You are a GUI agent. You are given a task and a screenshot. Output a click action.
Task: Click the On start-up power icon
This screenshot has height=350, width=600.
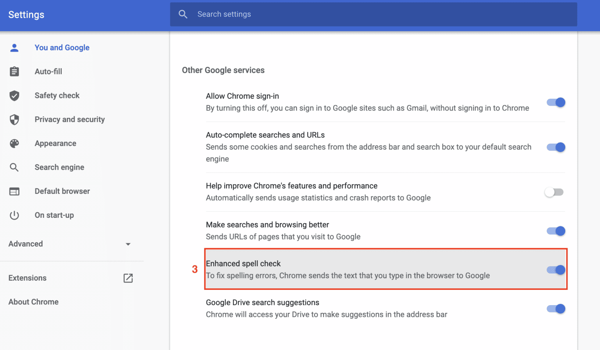14,215
